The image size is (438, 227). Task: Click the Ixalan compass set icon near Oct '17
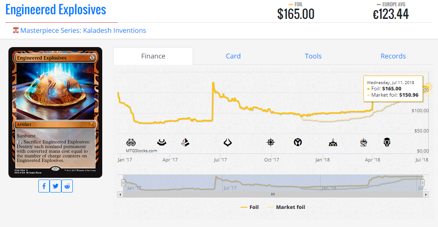[x=271, y=143]
